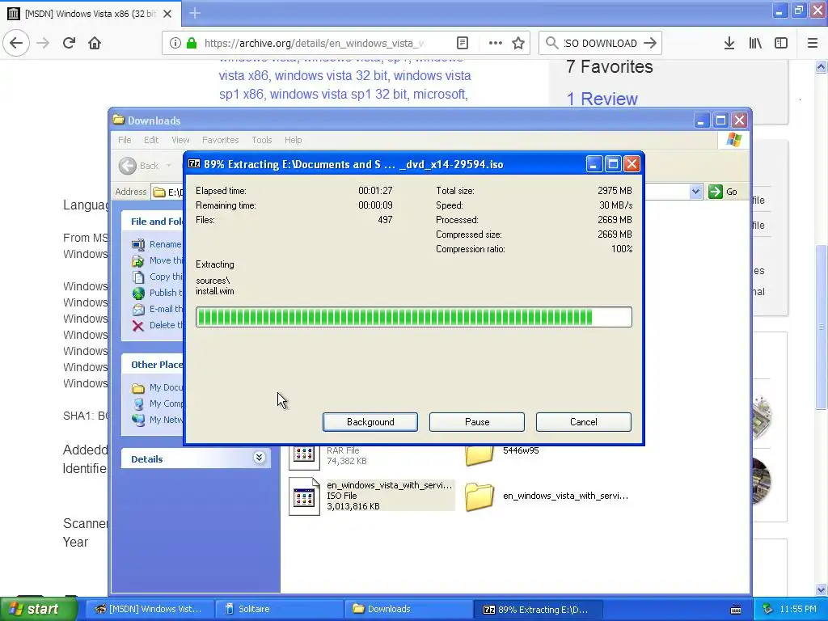The width and height of the screenshot is (828, 621).
Task: Click the green extraction progress bar
Action: pos(414,317)
